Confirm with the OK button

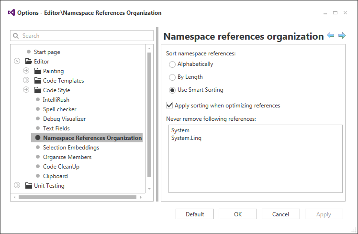(238, 214)
